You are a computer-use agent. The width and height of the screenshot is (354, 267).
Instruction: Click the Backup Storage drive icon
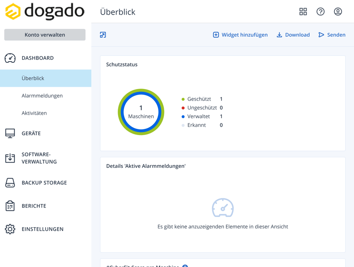pos(10,183)
